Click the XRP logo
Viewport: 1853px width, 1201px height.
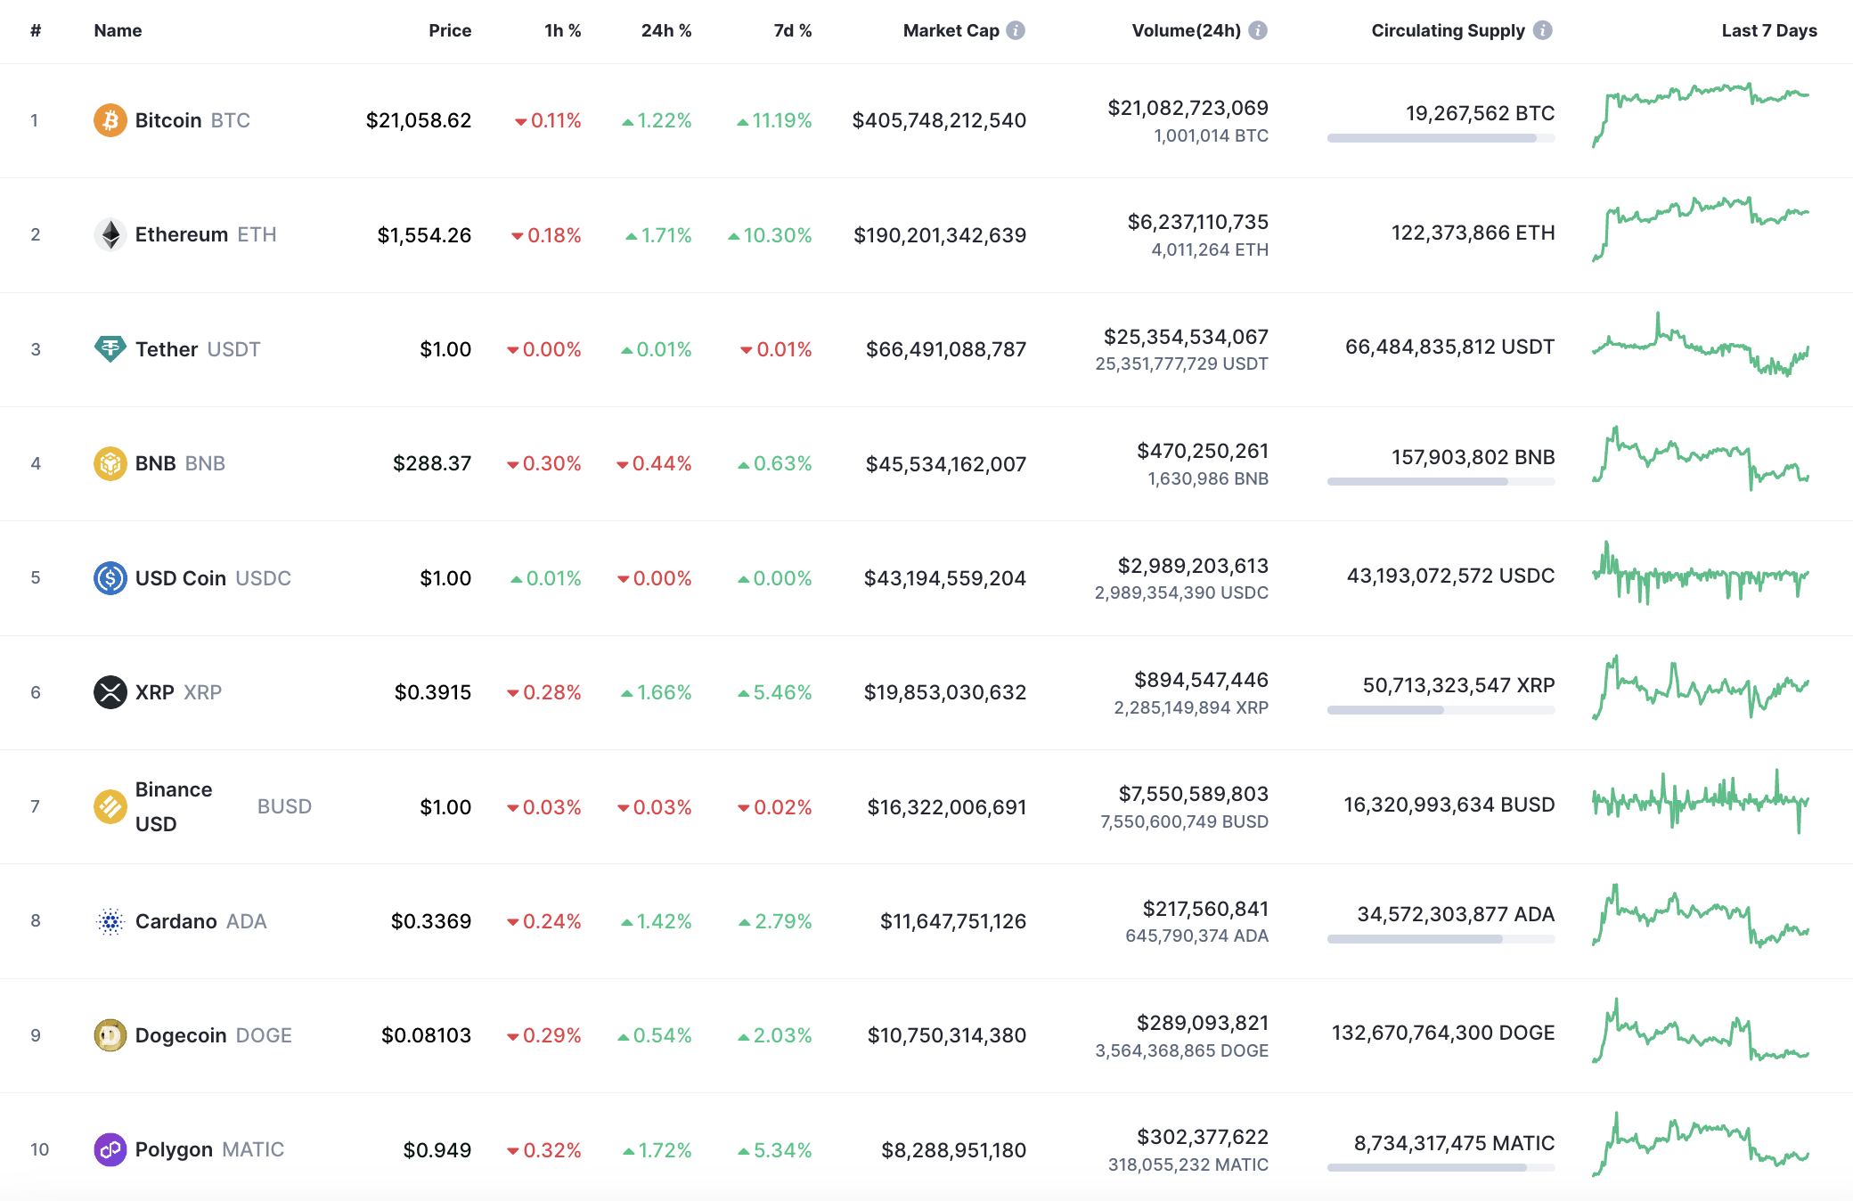tap(110, 692)
